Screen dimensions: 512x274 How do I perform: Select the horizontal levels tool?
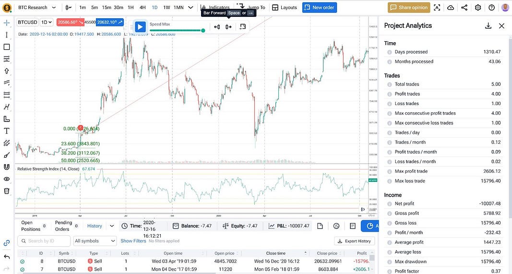tap(7, 95)
